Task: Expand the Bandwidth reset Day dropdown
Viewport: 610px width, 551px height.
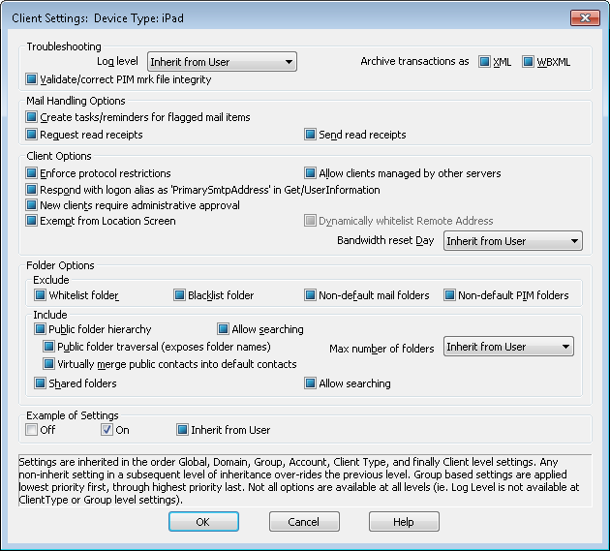Action: (512, 241)
